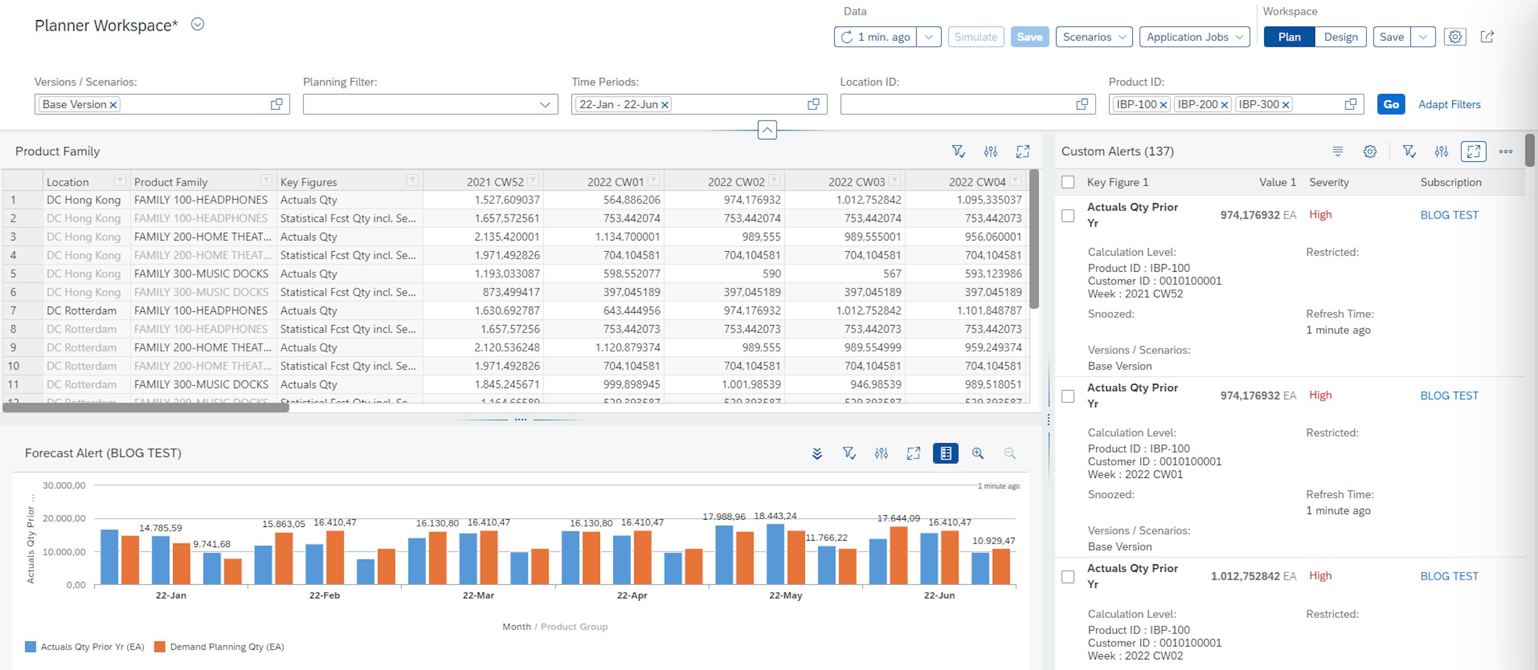1538x670 pixels.
Task: Click the share workspace icon
Action: point(1487,37)
